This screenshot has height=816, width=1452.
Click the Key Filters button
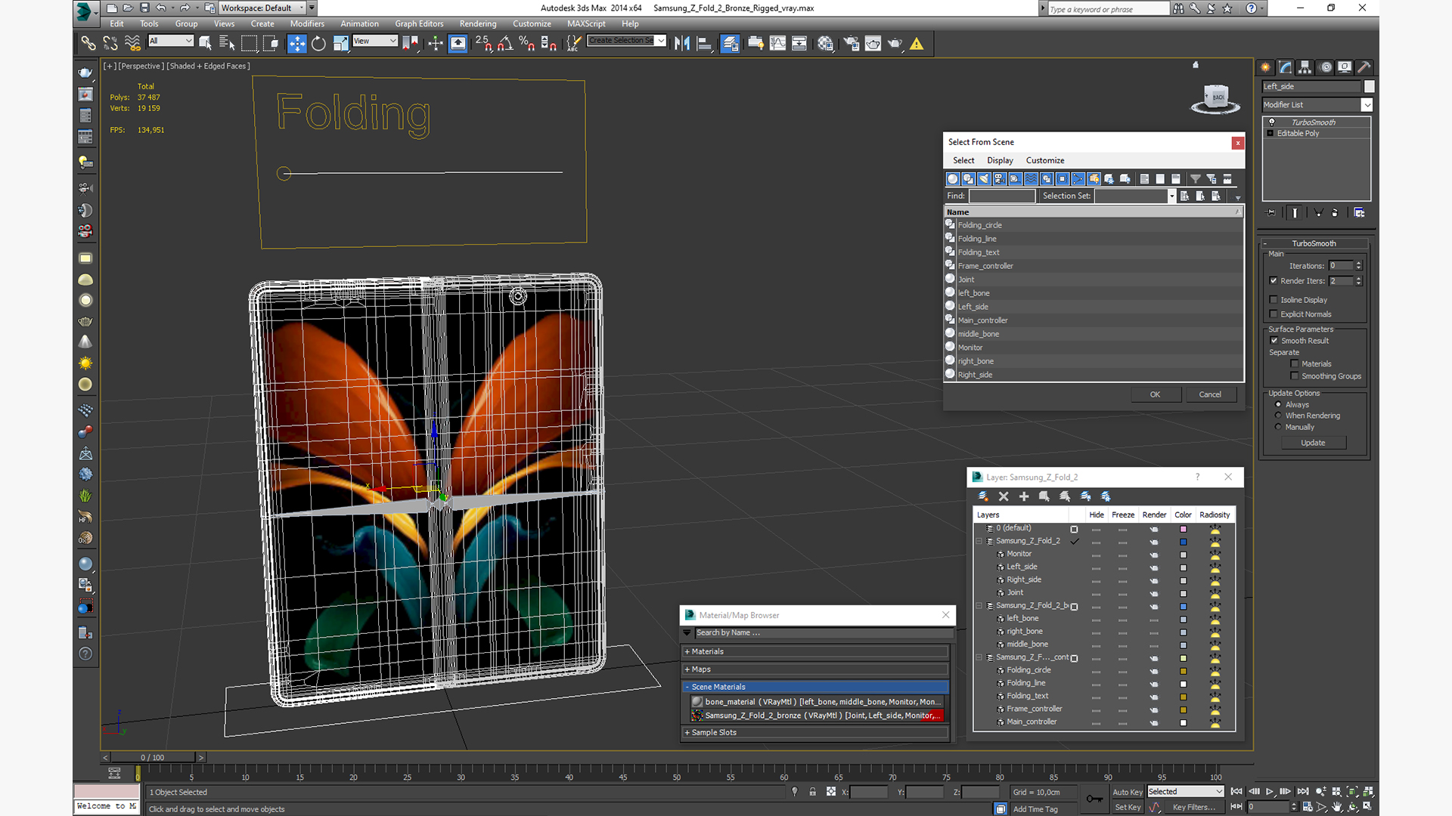point(1193,807)
